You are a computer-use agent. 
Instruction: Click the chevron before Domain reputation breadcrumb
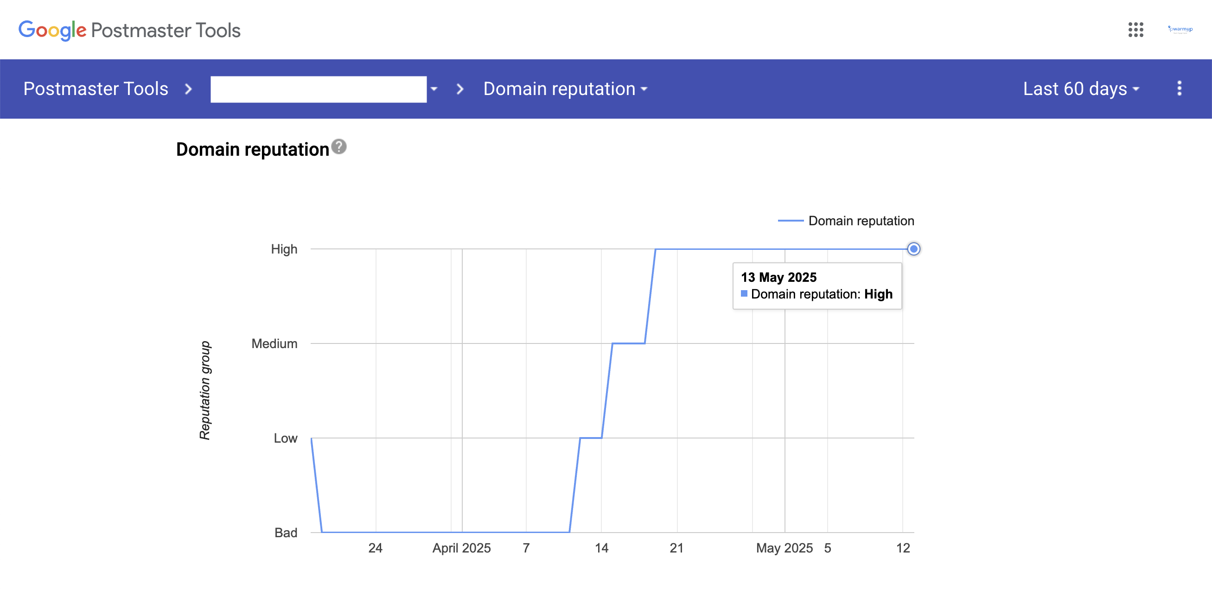click(x=459, y=89)
